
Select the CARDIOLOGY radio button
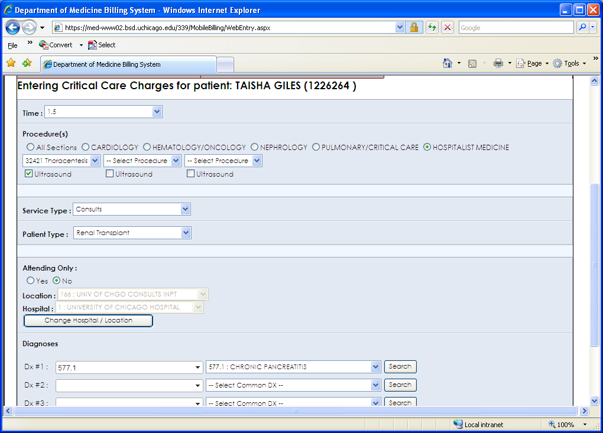(x=86, y=147)
